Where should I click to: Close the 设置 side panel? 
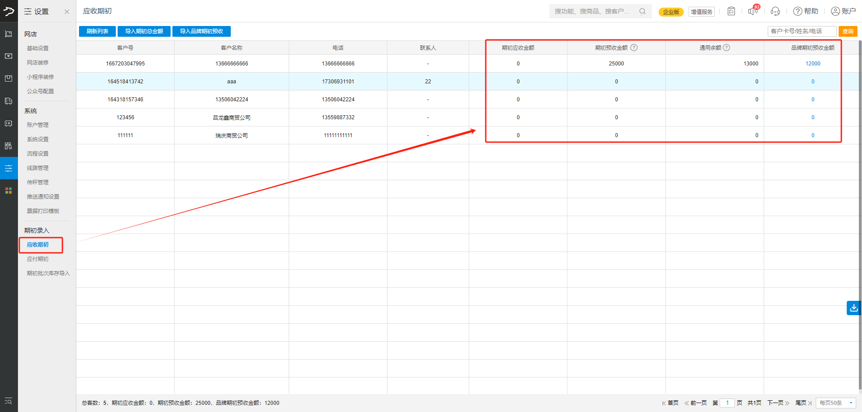pyautogui.click(x=67, y=12)
